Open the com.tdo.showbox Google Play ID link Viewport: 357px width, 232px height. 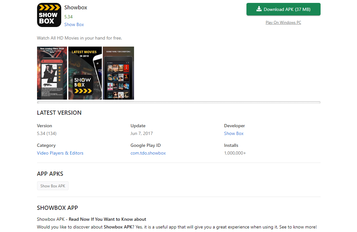pos(148,153)
